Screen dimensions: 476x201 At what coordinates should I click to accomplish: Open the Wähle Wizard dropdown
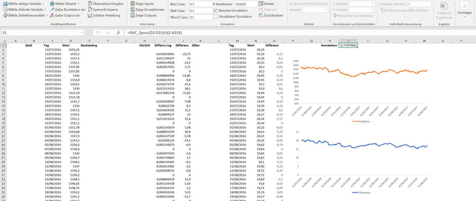point(64,4)
